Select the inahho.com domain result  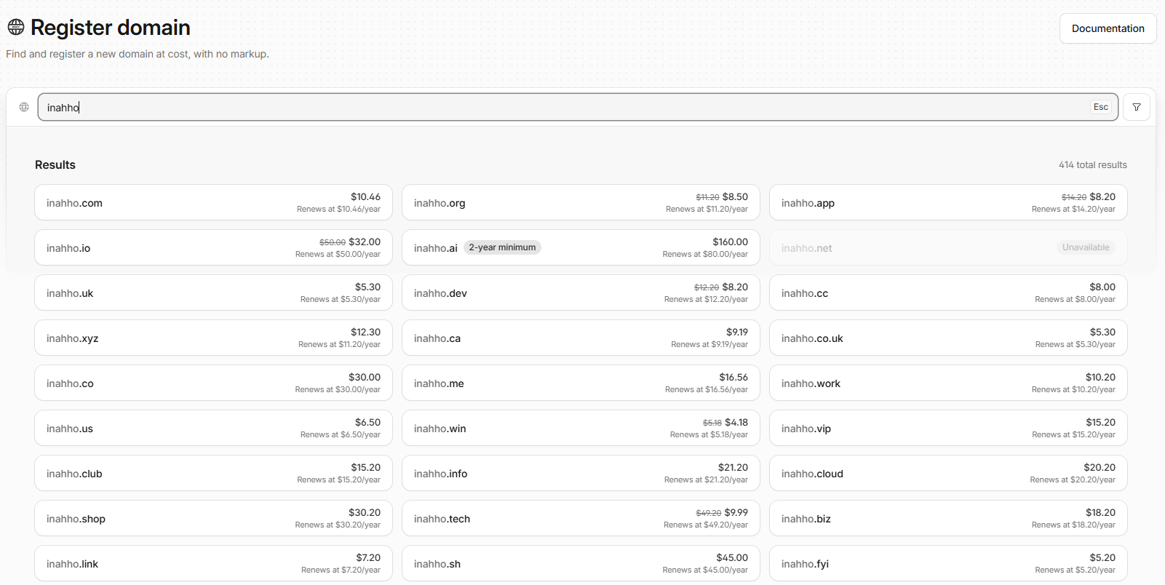(x=213, y=202)
